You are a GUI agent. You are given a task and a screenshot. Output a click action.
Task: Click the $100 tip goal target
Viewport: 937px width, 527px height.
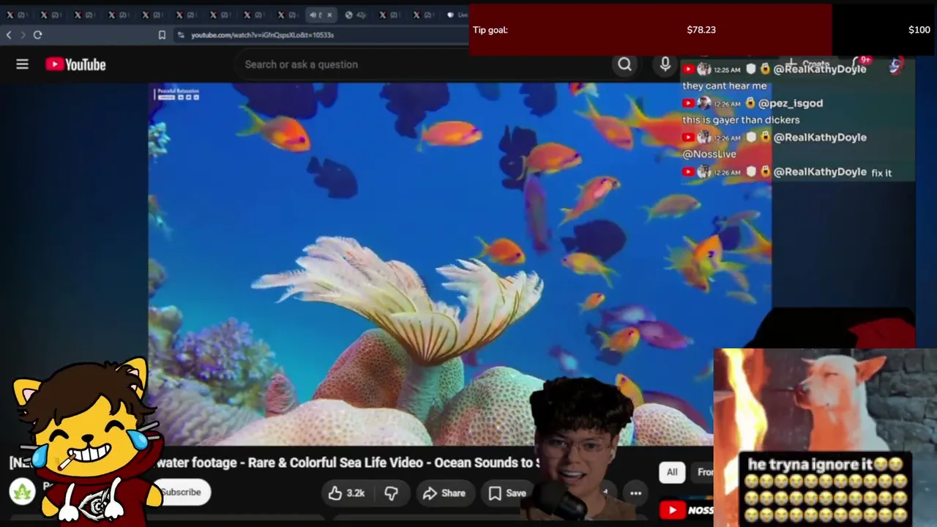919,30
